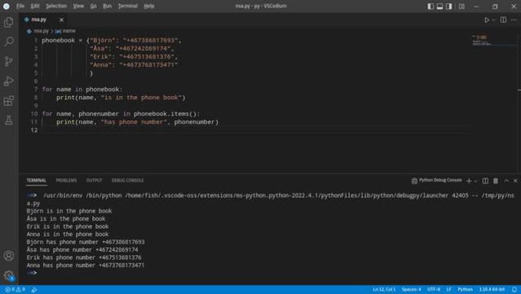Open the Testing flask view

(x=9, y=120)
